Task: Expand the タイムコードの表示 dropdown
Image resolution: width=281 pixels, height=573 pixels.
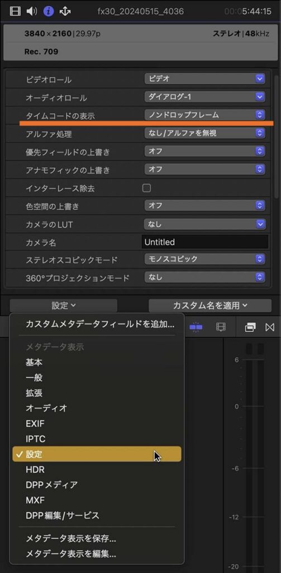Action: tap(204, 115)
